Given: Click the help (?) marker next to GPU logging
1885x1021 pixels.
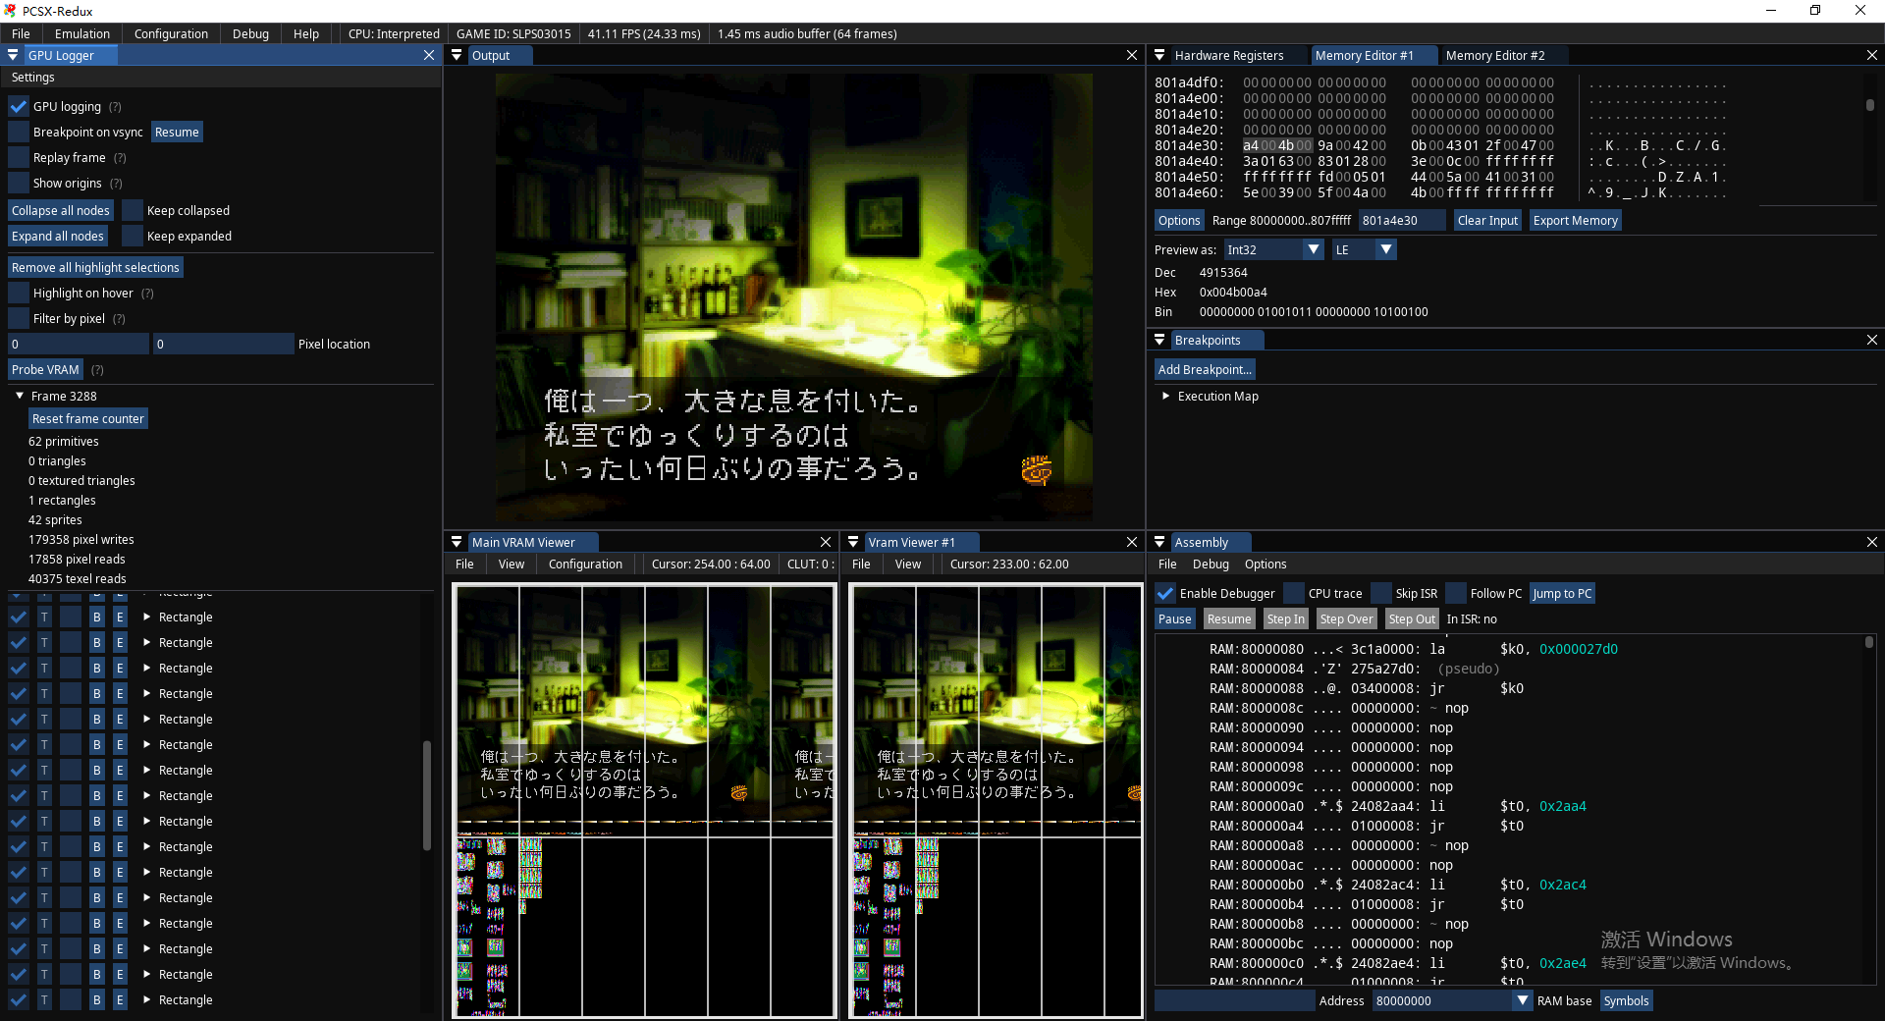Looking at the screenshot, I should coord(116,107).
